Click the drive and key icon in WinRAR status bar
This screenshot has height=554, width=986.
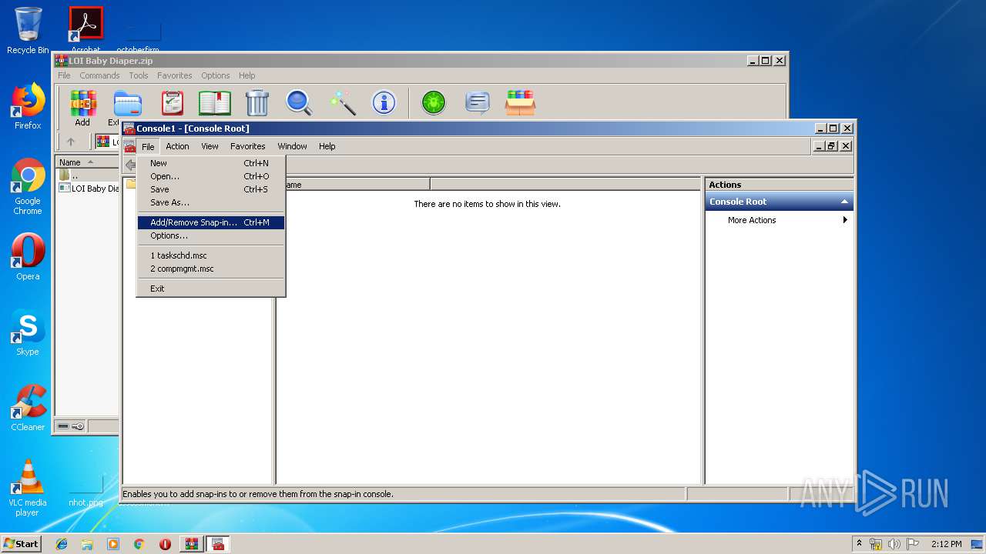tap(71, 426)
